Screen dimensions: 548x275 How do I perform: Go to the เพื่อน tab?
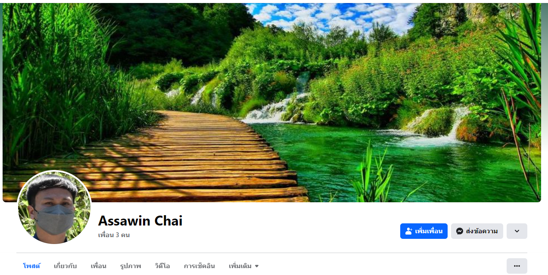(98, 266)
